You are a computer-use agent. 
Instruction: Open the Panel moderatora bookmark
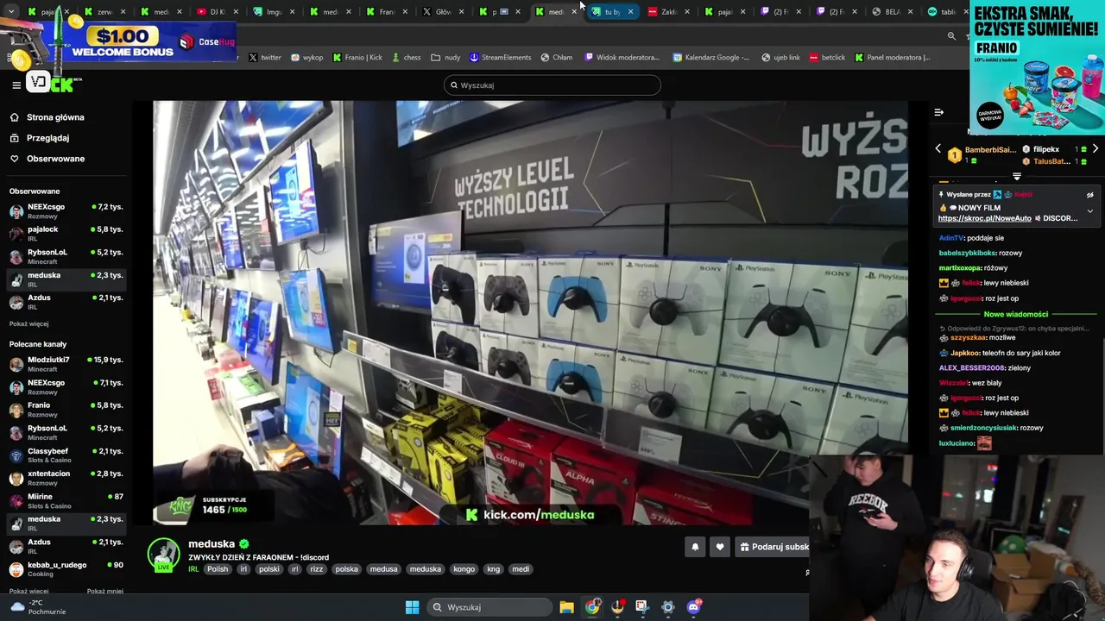pos(893,58)
